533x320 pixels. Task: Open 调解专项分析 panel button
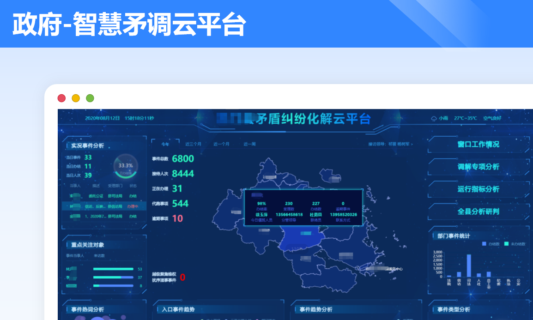tap(478, 167)
